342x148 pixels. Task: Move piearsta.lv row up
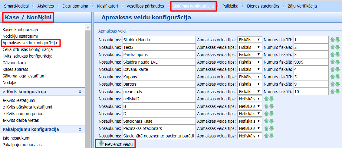pyautogui.click(x=333, y=91)
